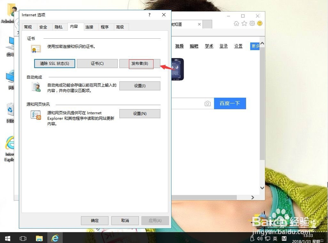
Task: Close the Internet 选项 dialog
Action: [164, 15]
